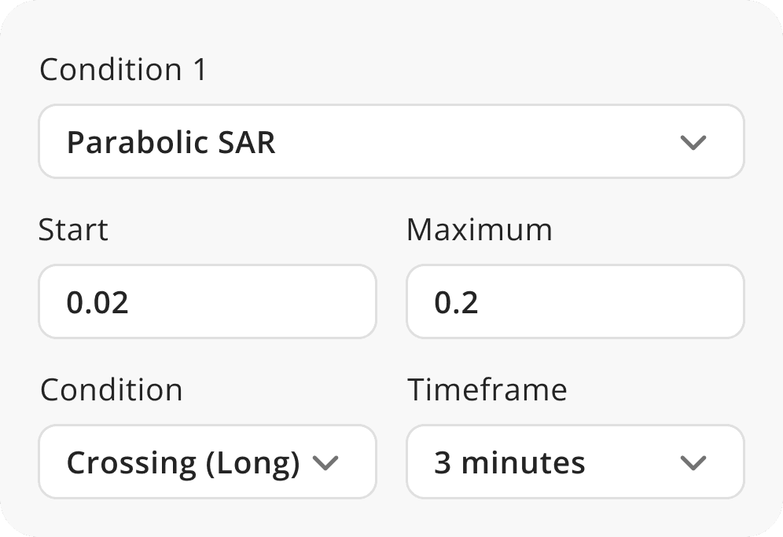This screenshot has width=783, height=537.
Task: Click the Start input field
Action: click(208, 302)
